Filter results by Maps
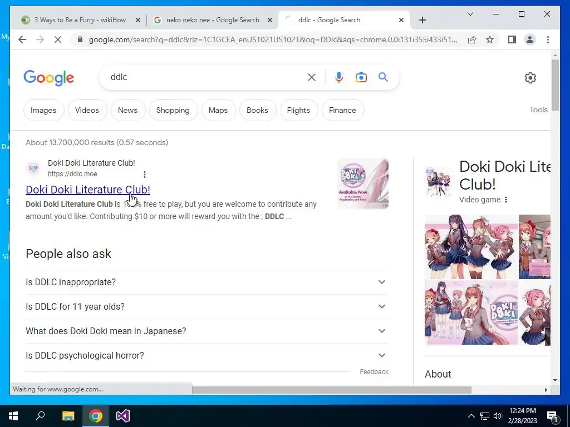The image size is (570, 427). [x=218, y=110]
